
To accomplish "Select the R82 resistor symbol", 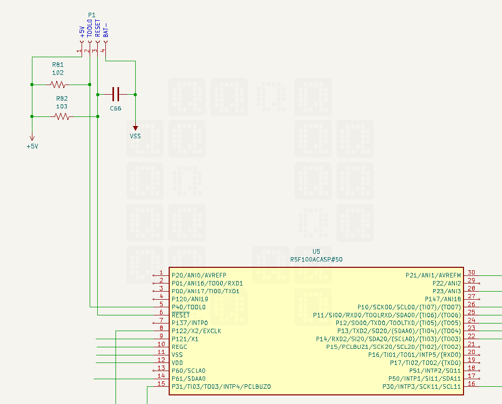I will coord(62,117).
